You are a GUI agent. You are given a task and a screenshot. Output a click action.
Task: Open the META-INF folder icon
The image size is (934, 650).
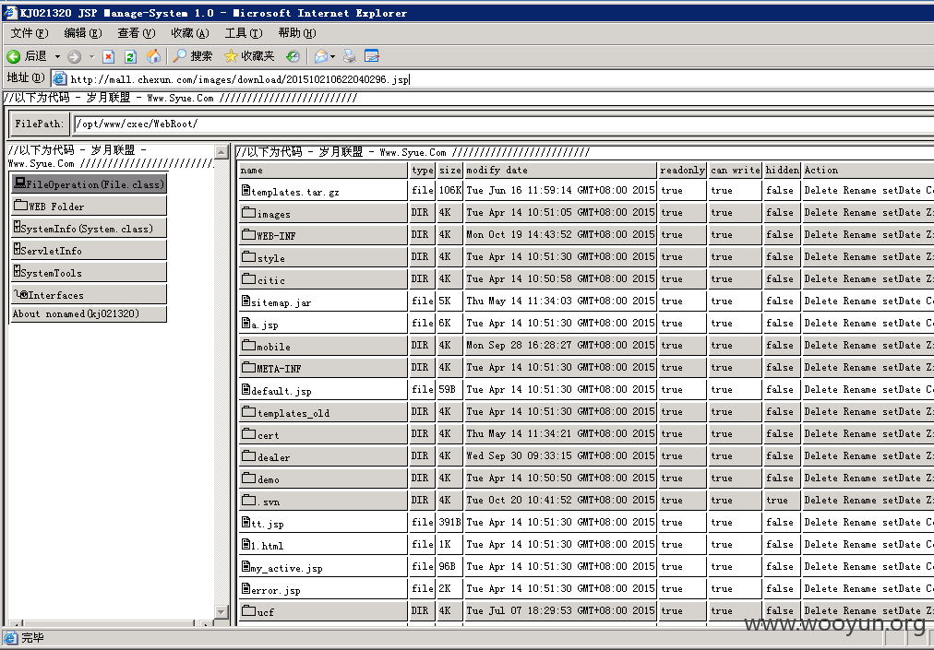point(248,367)
